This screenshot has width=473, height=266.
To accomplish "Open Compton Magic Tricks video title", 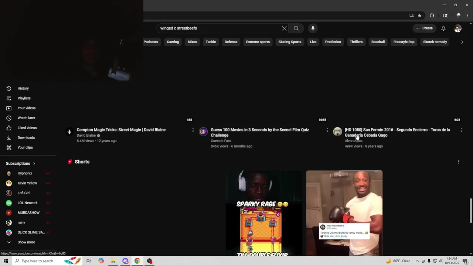I will pyautogui.click(x=121, y=130).
